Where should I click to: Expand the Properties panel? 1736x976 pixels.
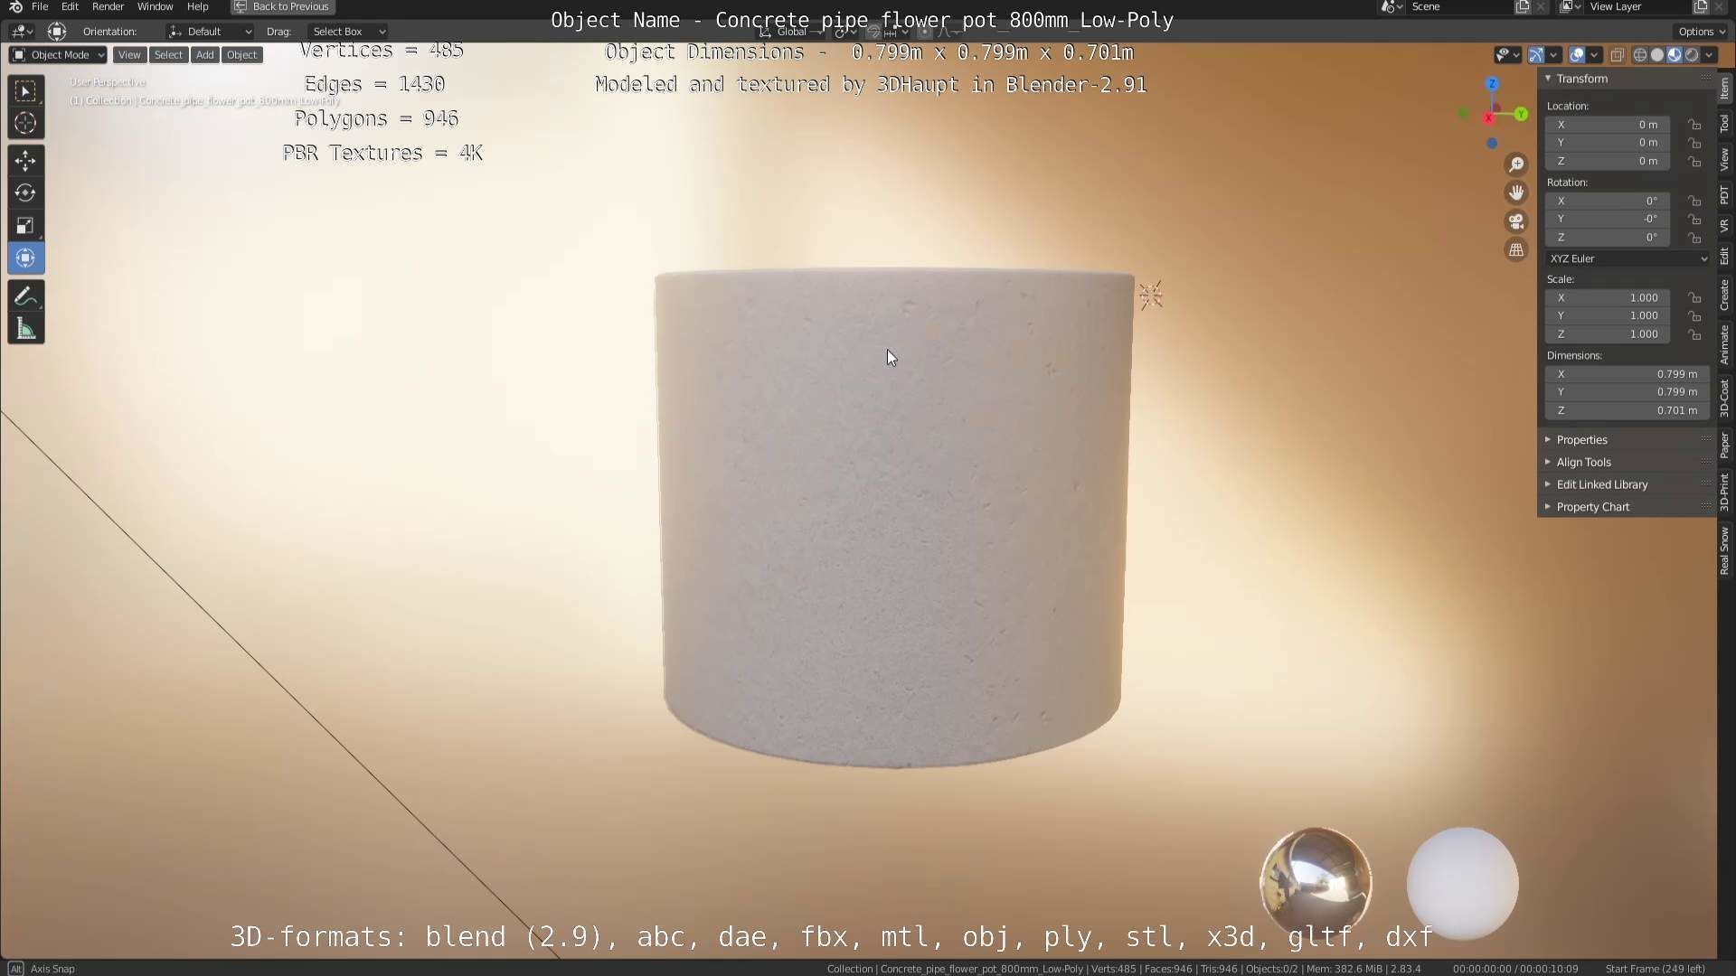coord(1580,440)
